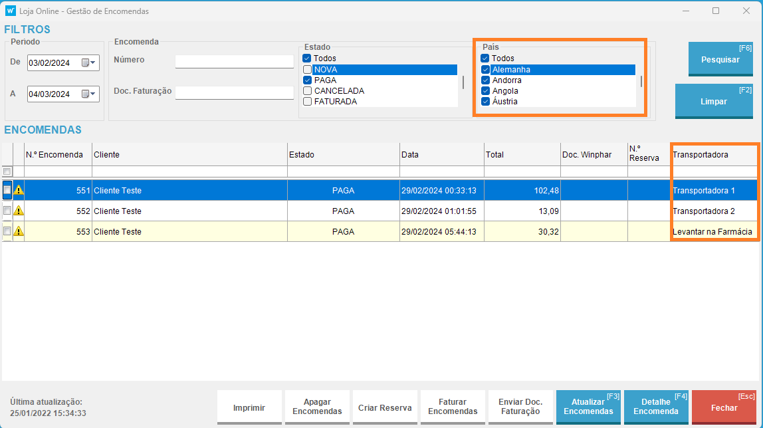Click the Doc. Faturação input field
This screenshot has height=428, width=763.
(234, 92)
